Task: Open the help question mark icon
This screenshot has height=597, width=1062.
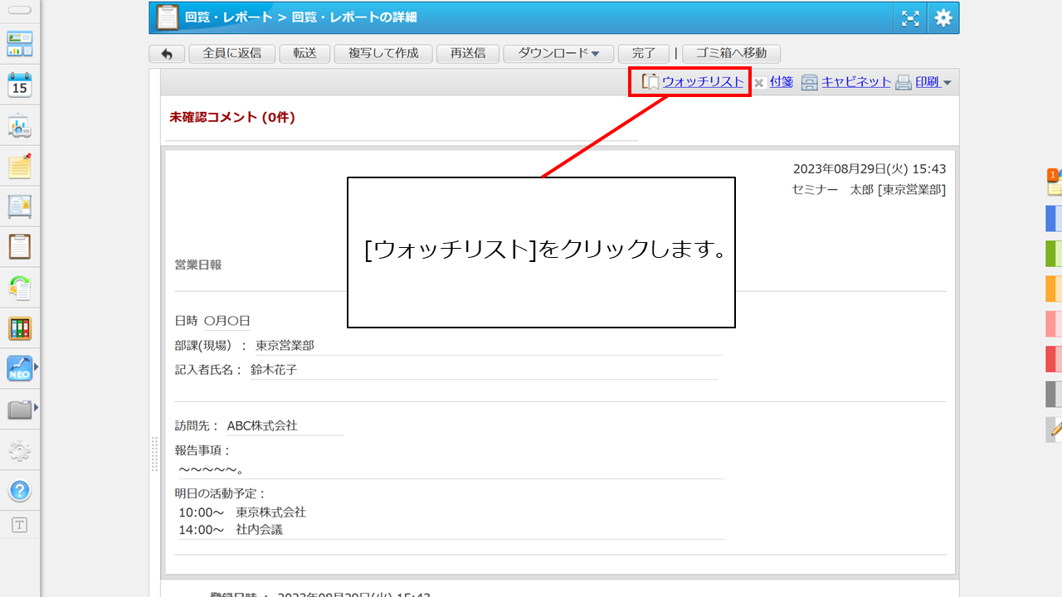Action: (x=20, y=491)
